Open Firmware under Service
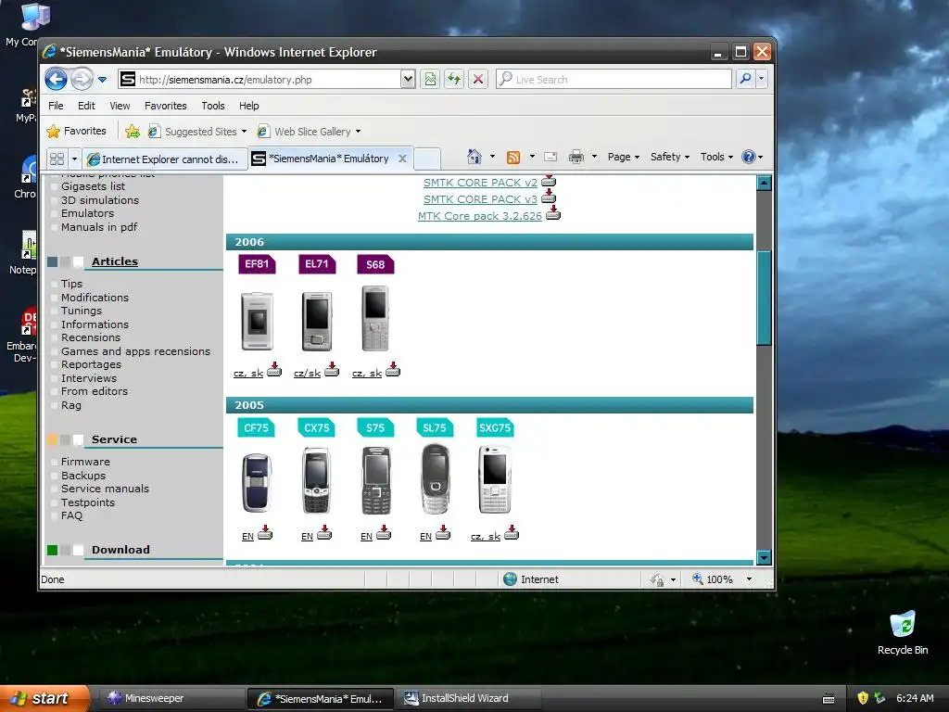 click(x=85, y=462)
